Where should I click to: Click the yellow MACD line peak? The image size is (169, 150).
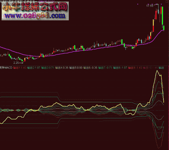pos(157,70)
